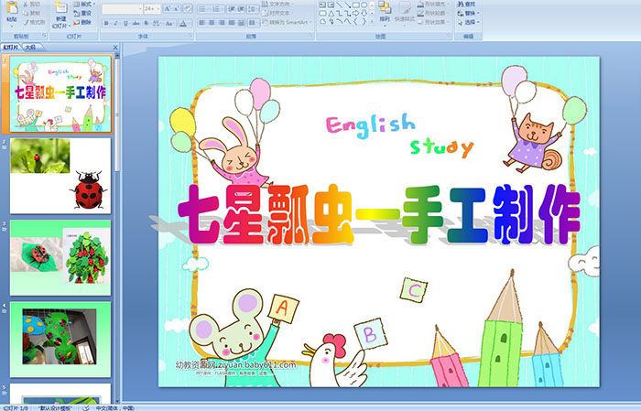Open the font name combo box
Screen dimensions: 641x411
click(122, 8)
